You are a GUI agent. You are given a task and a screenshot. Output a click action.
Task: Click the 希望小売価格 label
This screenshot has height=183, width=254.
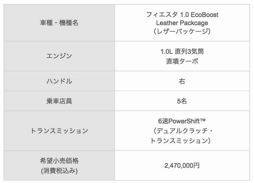[59, 161]
